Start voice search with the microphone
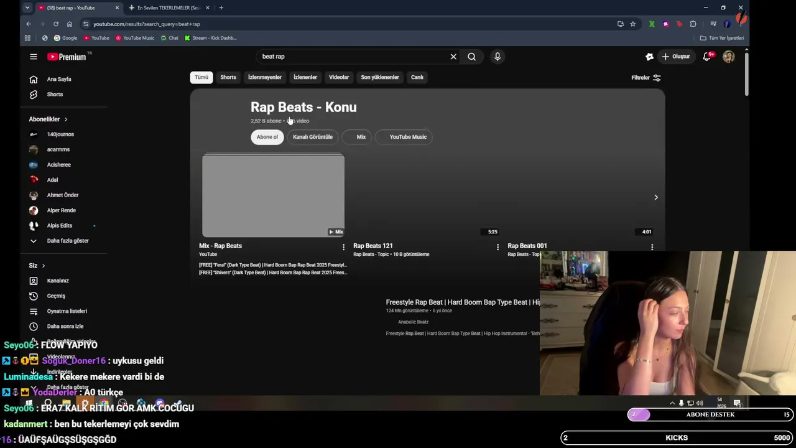Viewport: 796px width, 448px height. pos(497,57)
